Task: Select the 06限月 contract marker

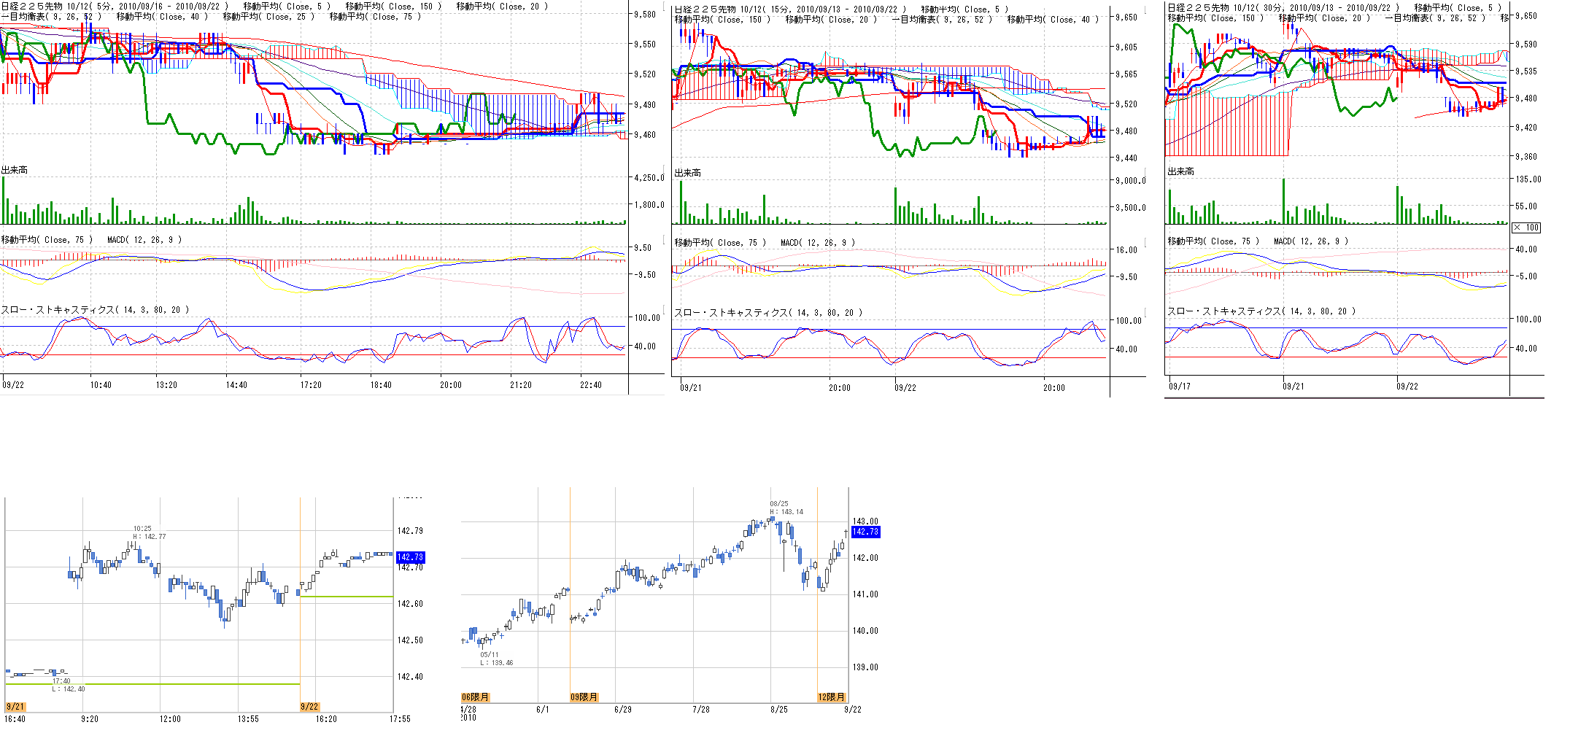Action: point(475,697)
